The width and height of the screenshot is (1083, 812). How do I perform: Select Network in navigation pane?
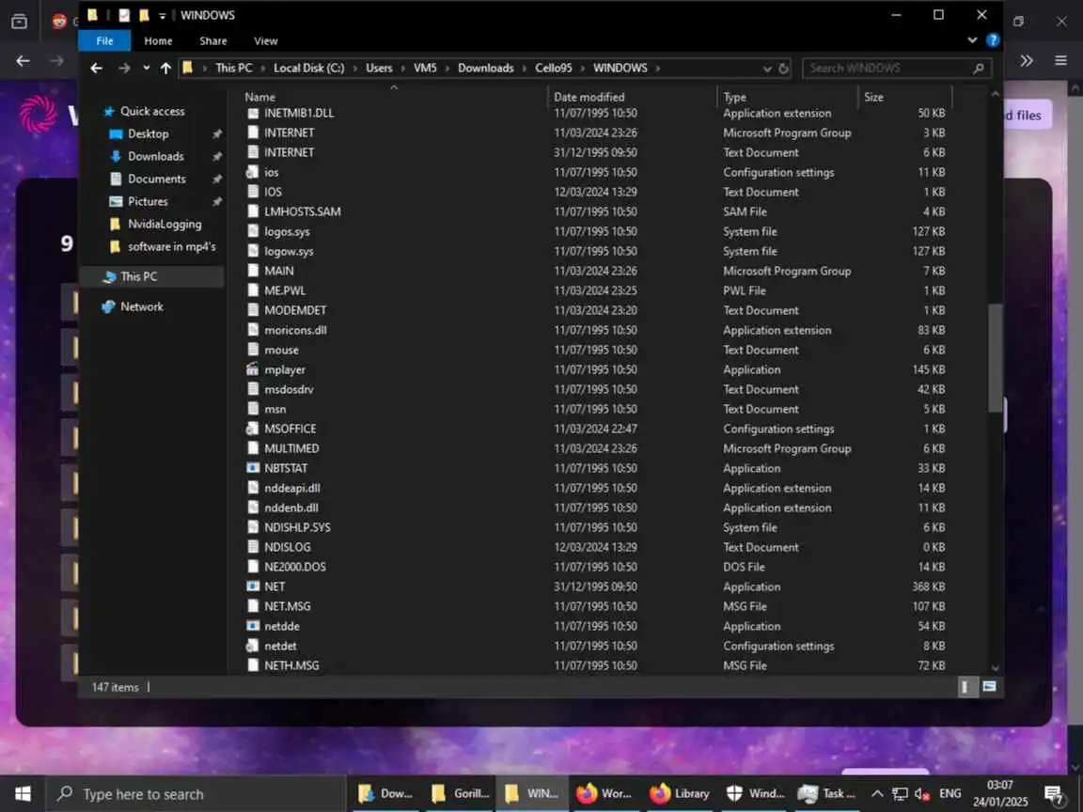point(142,306)
